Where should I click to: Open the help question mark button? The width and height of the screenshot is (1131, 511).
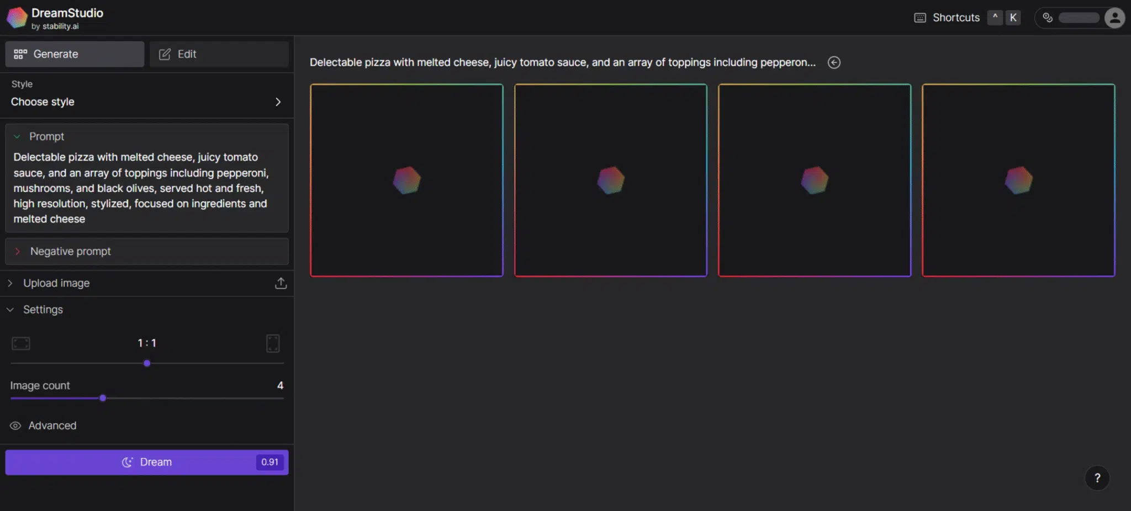[x=1097, y=478]
